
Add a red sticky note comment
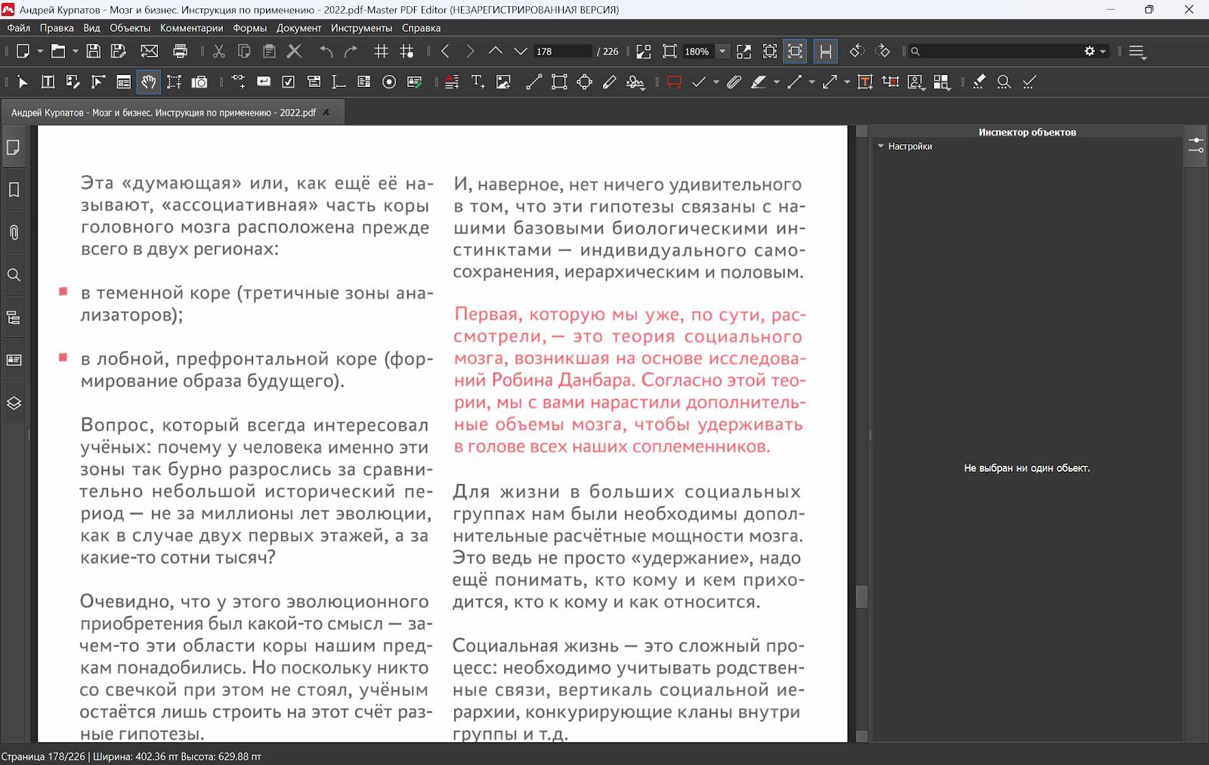pos(674,82)
